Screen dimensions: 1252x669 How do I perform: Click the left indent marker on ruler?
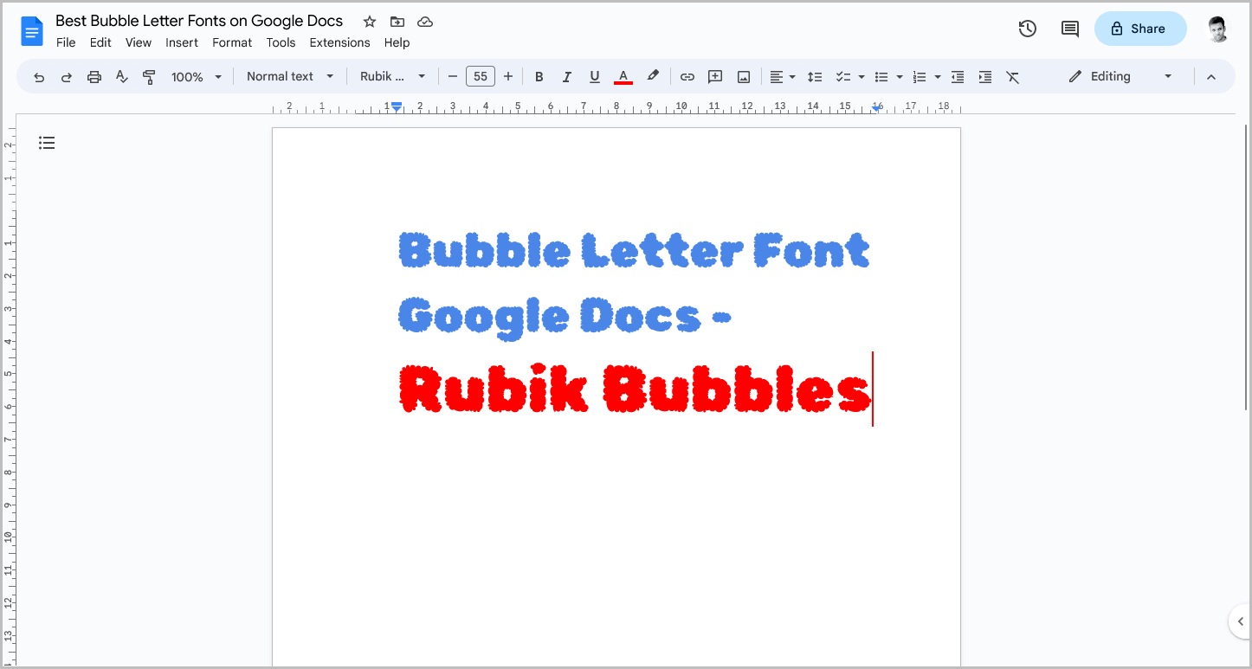[x=397, y=106]
